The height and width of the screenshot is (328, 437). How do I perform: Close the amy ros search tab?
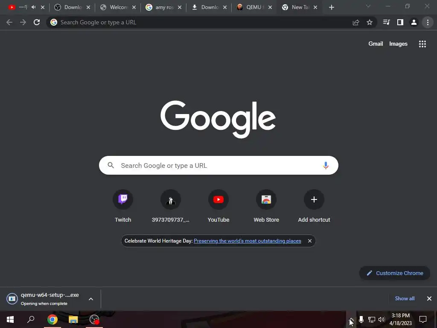pyautogui.click(x=180, y=8)
